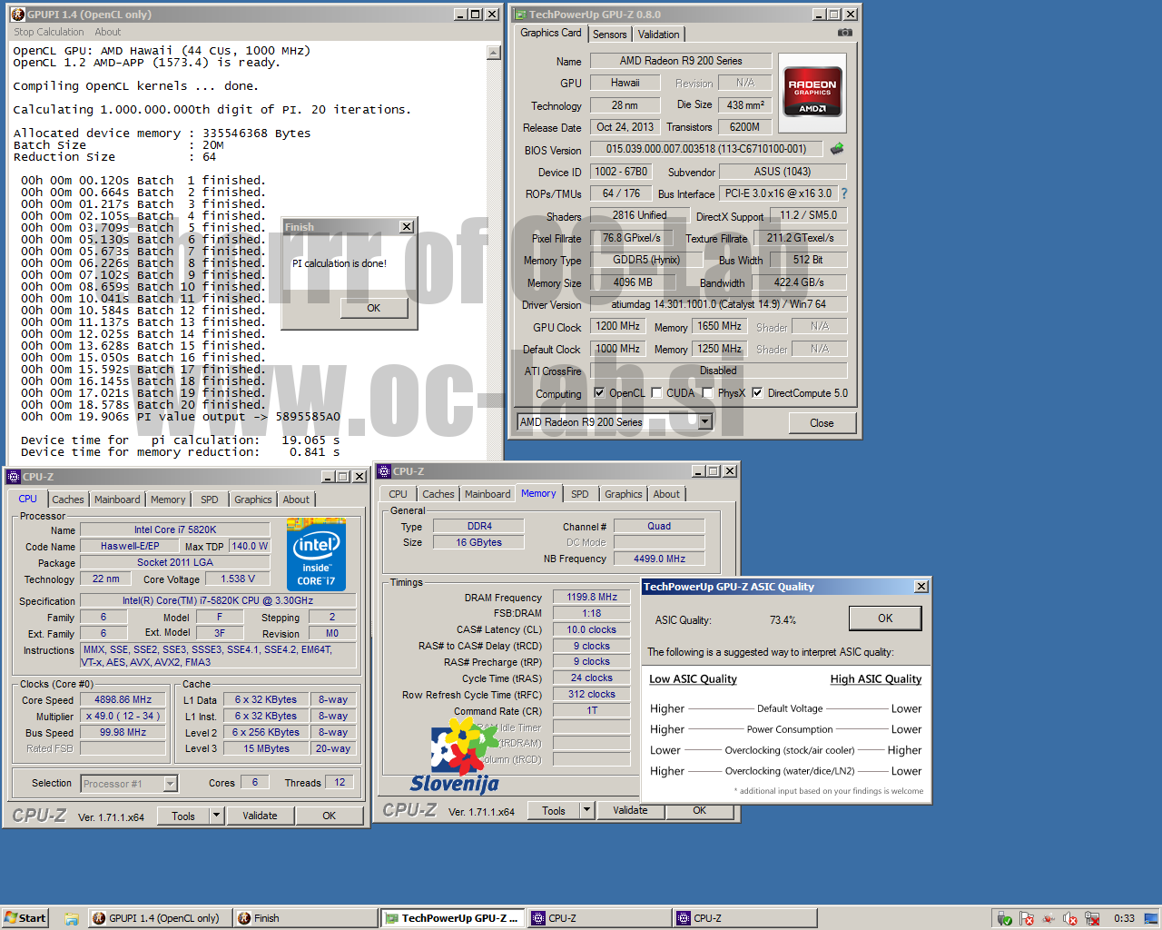Open the Stop Calculation menu in GPUPI

pyautogui.click(x=49, y=32)
